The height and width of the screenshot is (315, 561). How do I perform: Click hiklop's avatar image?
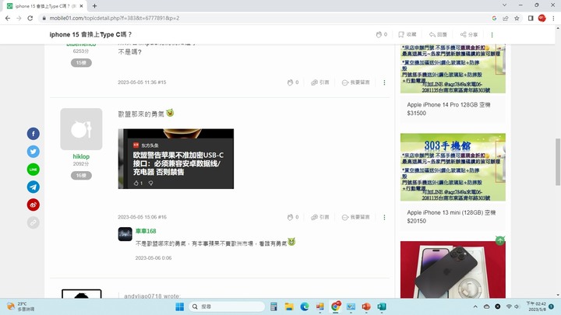[81, 129]
